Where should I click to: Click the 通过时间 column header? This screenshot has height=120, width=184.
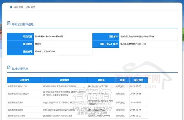click(x=139, y=80)
